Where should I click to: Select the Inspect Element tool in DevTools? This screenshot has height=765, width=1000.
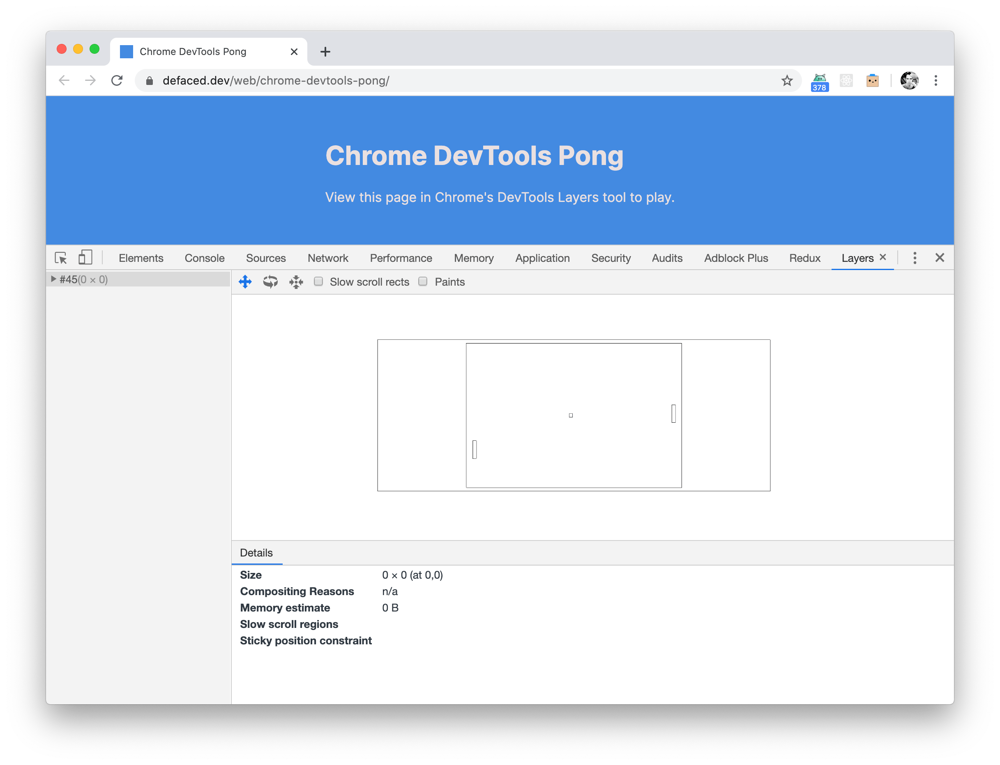click(61, 258)
